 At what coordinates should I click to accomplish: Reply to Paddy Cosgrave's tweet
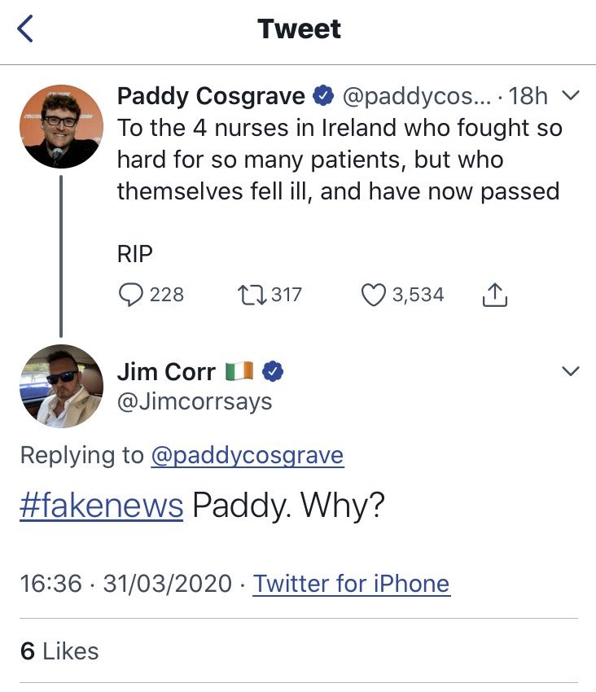point(130,295)
